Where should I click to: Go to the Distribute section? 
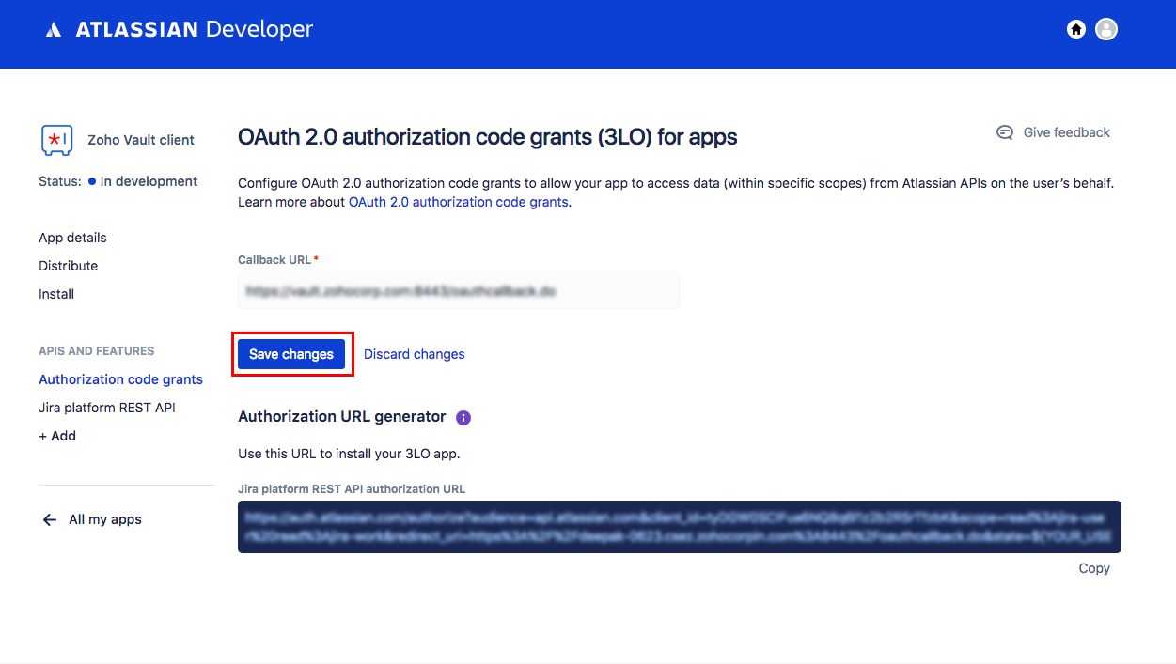[x=68, y=266]
